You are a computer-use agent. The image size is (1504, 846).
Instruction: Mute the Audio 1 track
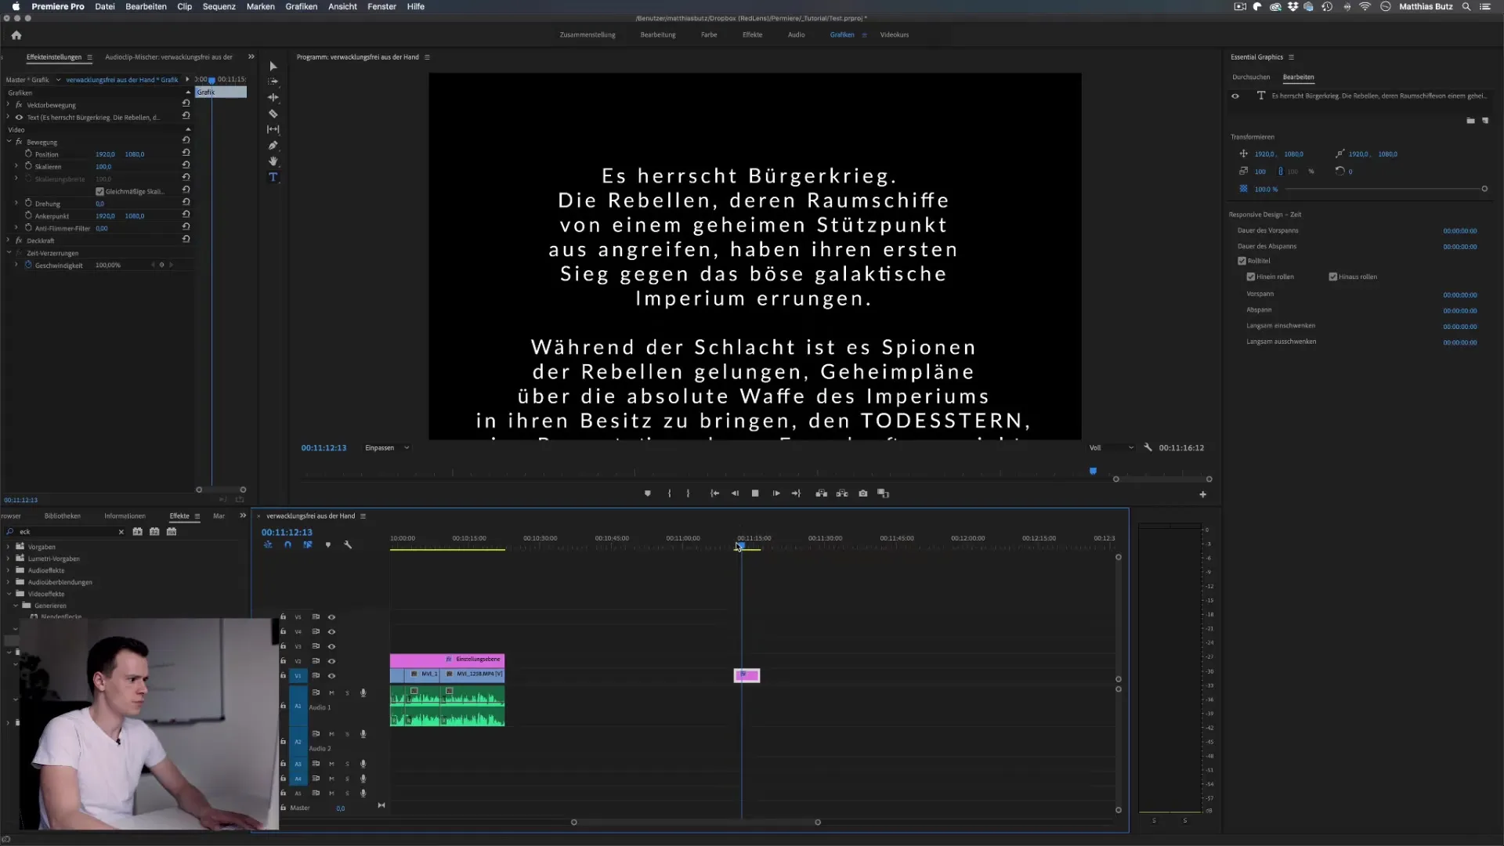331,692
